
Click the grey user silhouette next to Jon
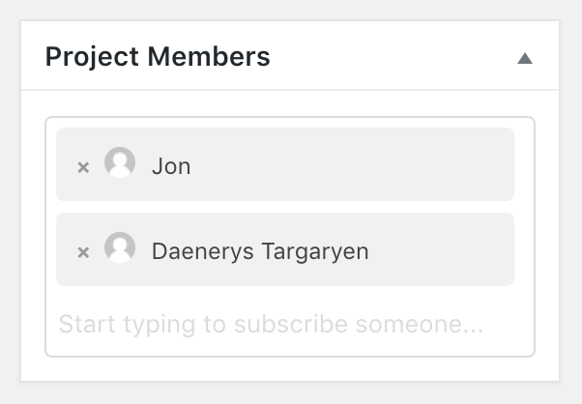tap(120, 163)
